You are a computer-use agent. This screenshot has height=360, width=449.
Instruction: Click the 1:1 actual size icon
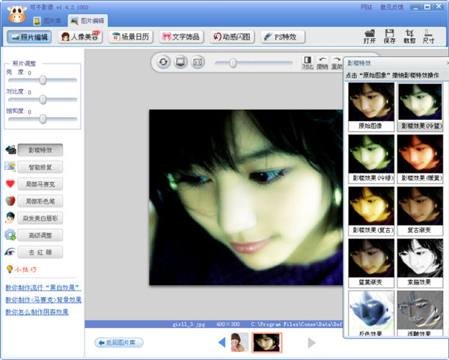coord(197,62)
